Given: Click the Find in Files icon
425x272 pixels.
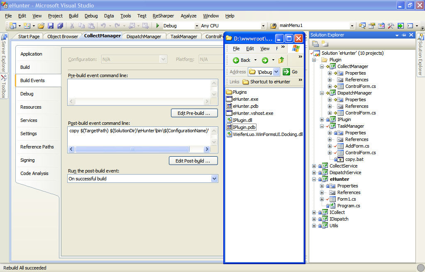Looking at the screenshot, I should pyautogui.click(x=273, y=26).
